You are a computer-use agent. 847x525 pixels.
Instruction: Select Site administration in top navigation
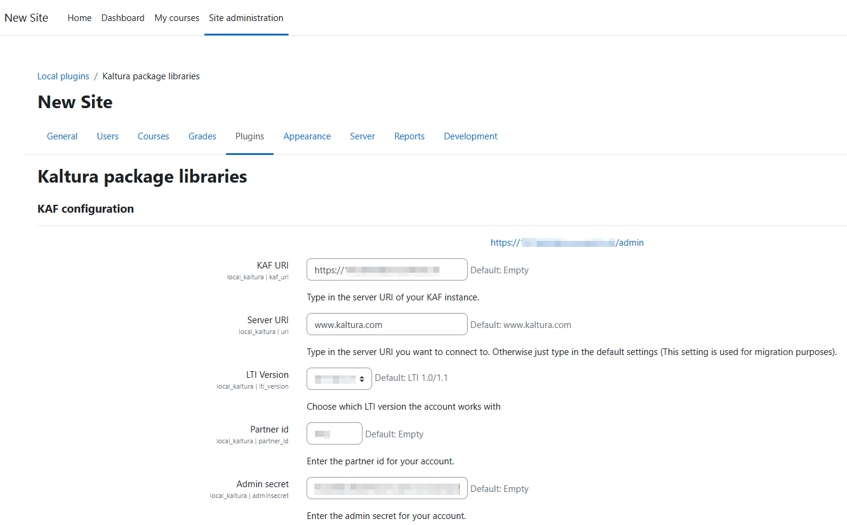(x=246, y=18)
